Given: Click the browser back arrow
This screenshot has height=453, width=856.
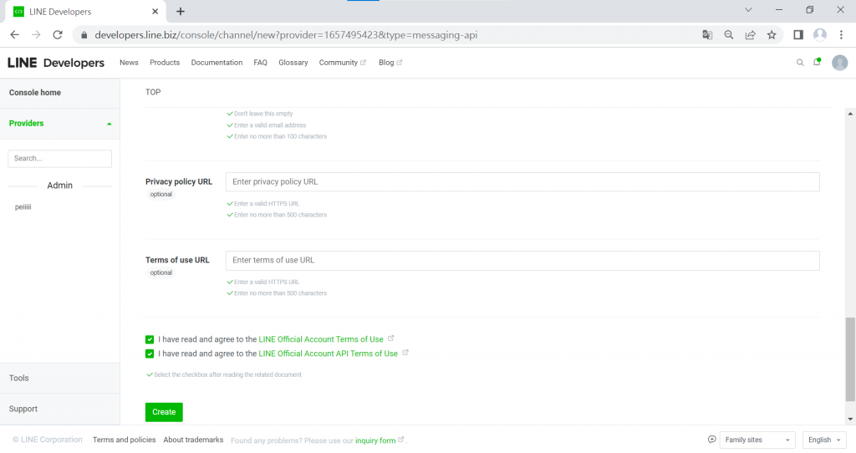Looking at the screenshot, I should point(15,35).
